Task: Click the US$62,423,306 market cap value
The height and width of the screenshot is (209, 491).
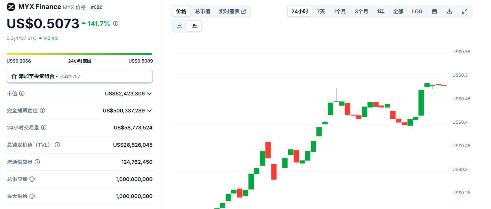Action: tap(125, 94)
